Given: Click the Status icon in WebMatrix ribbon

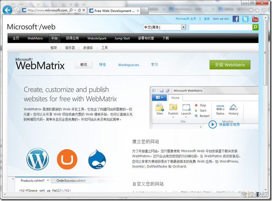Looking at the screenshot, I should click(x=220, y=110).
